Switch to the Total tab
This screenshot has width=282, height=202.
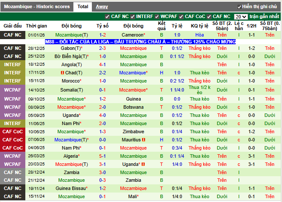click(x=83, y=6)
